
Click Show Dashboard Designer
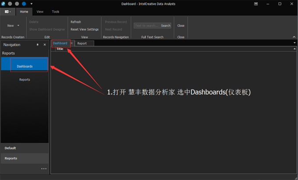coord(47,29)
